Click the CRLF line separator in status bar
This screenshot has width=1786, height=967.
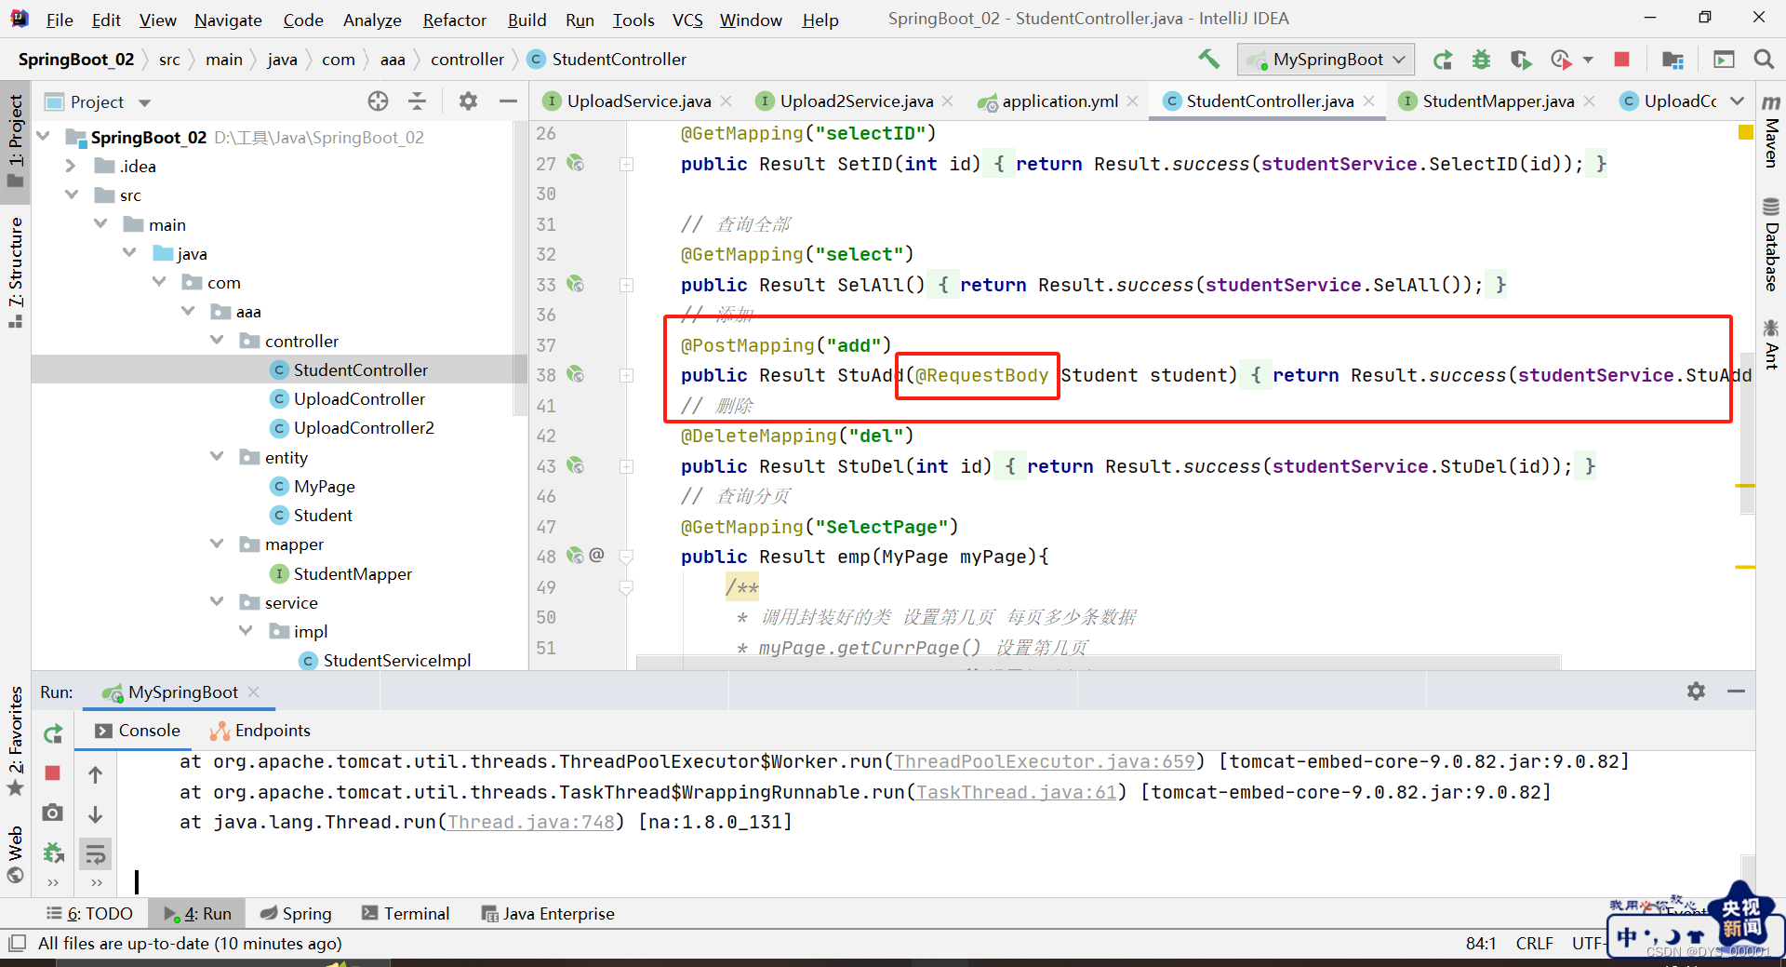1534,944
